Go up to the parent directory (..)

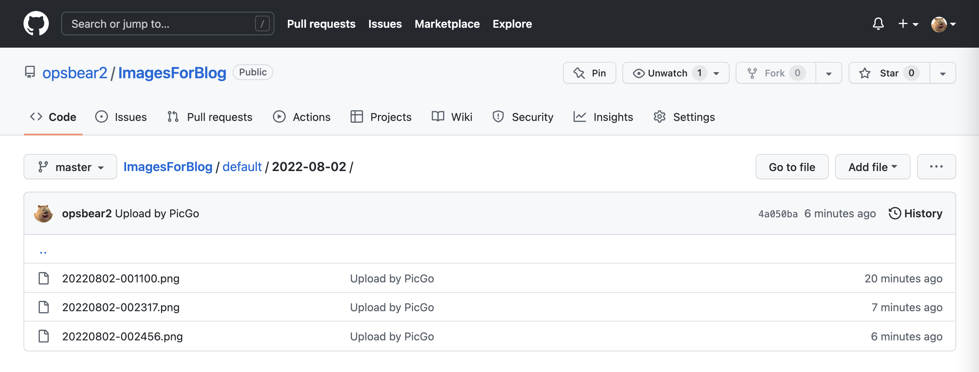tap(43, 251)
